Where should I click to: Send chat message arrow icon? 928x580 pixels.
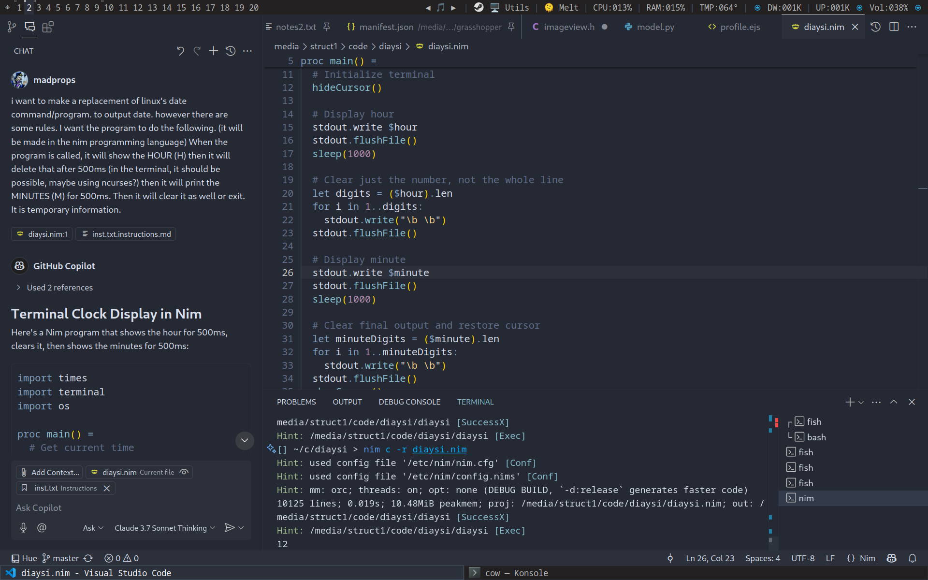tap(230, 528)
